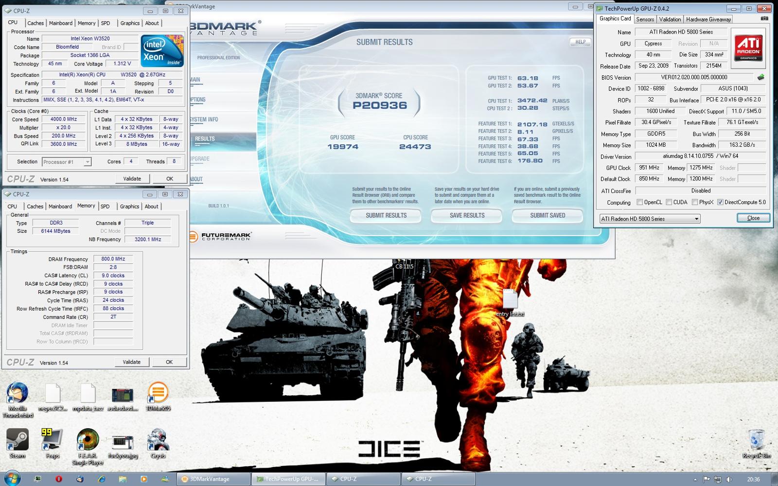Image resolution: width=778 pixels, height=486 pixels.
Task: Launch F.E.A.R. Single Player shortcut
Action: (x=88, y=447)
